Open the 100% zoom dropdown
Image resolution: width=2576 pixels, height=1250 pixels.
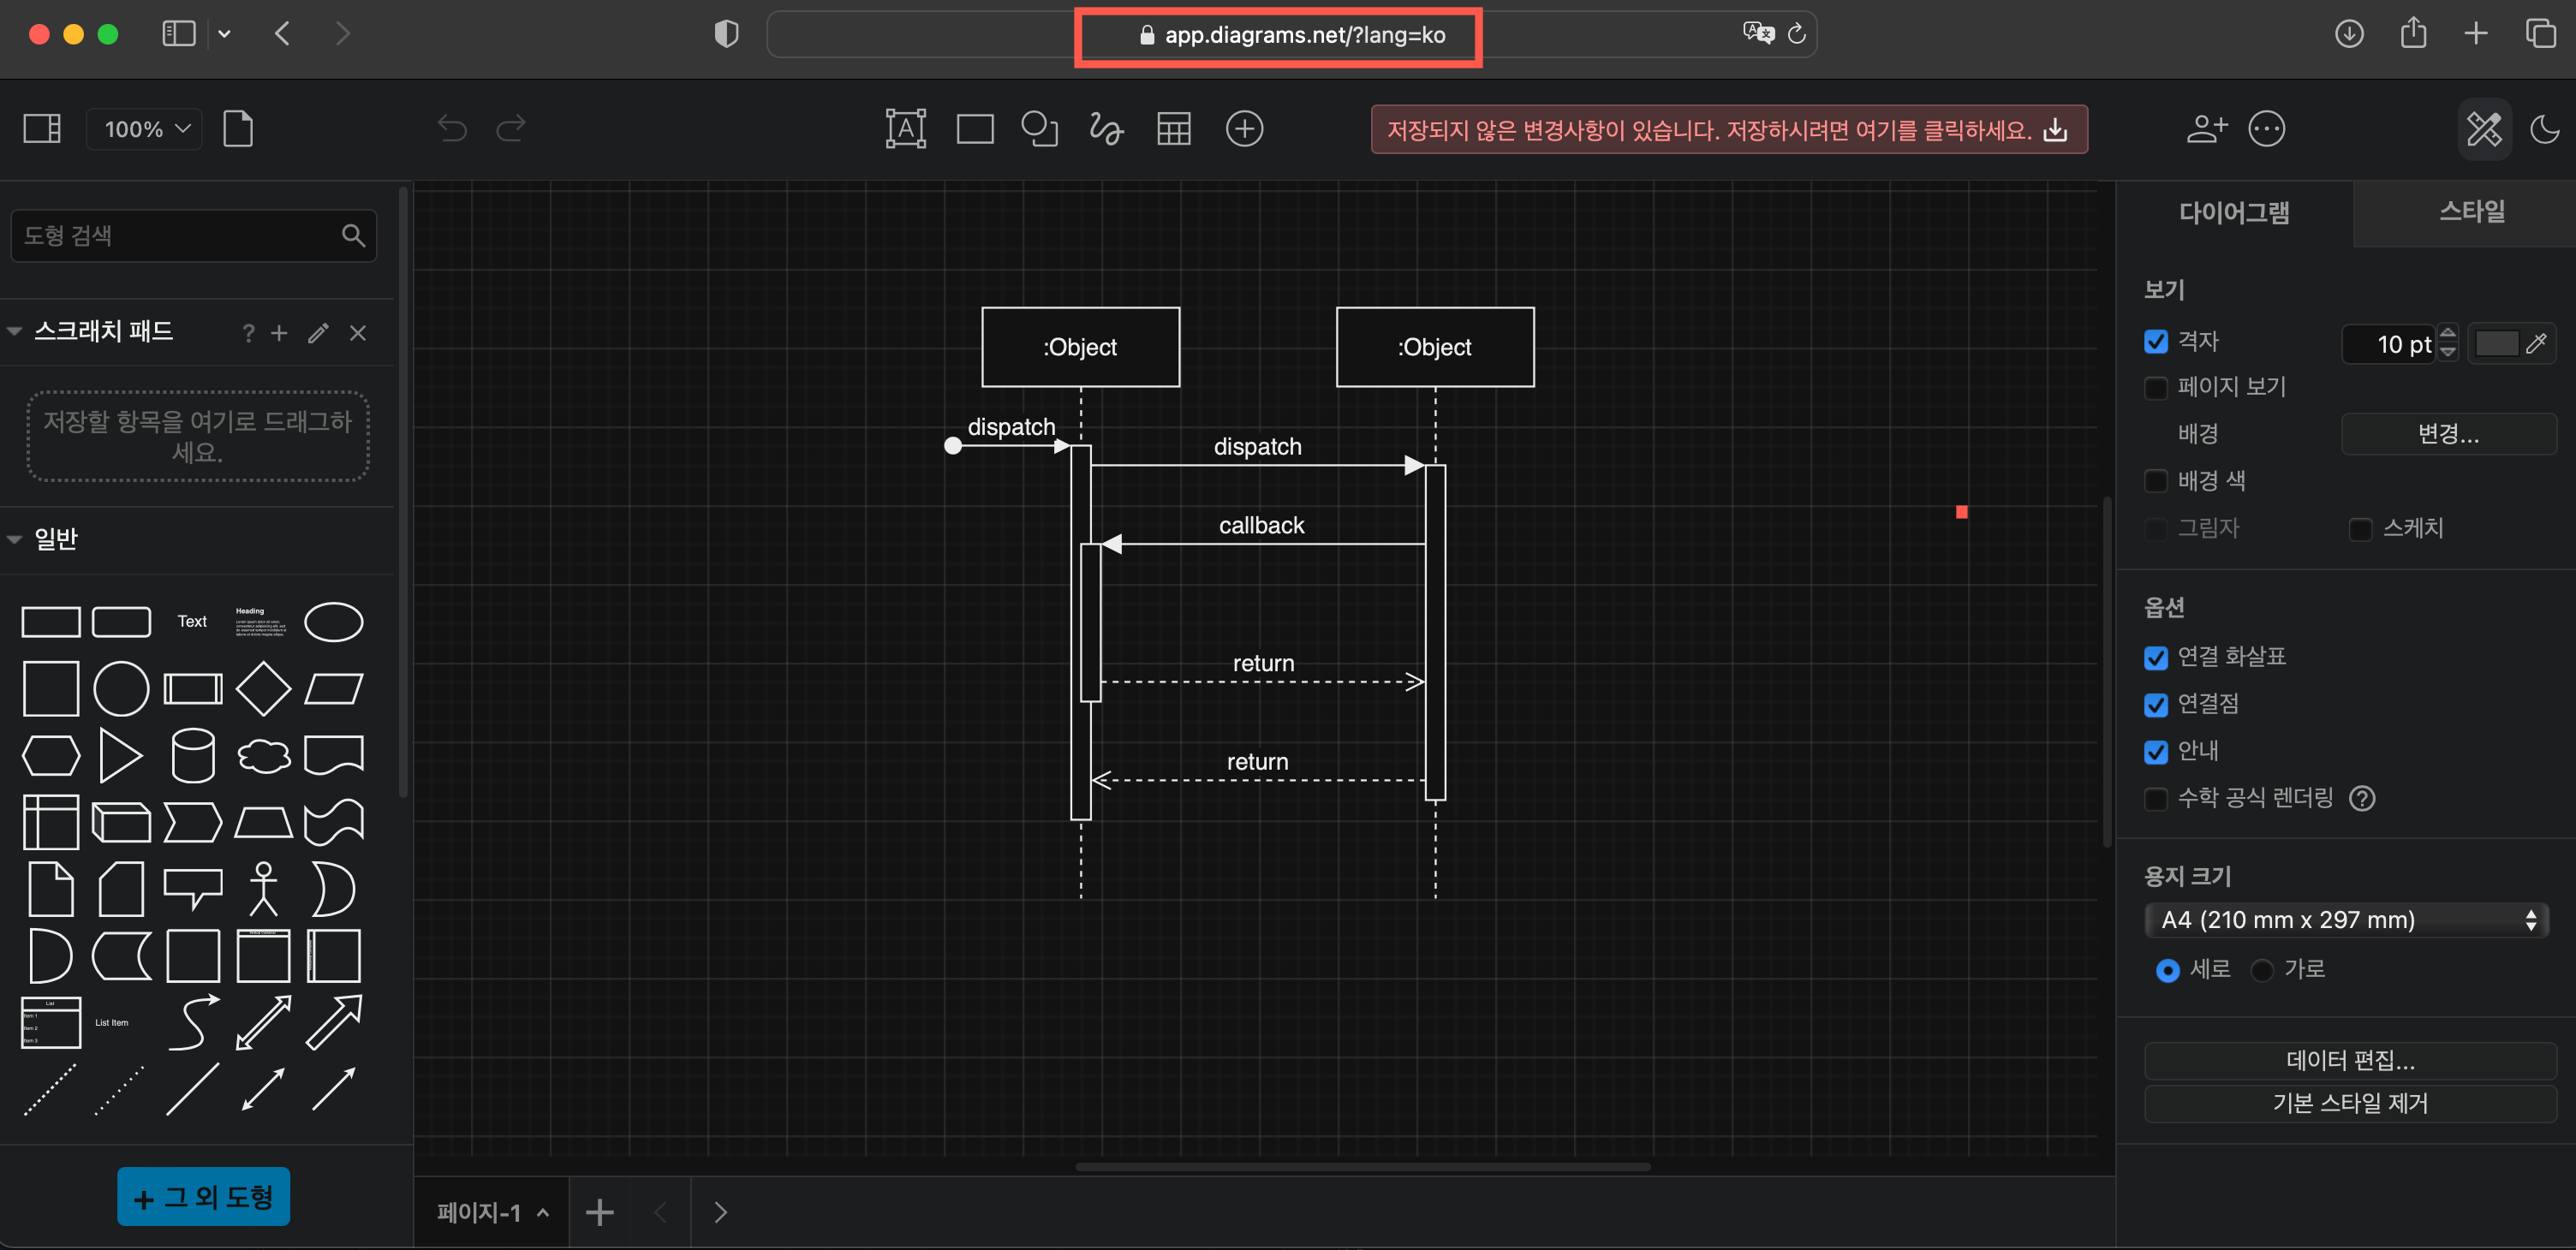pos(143,128)
